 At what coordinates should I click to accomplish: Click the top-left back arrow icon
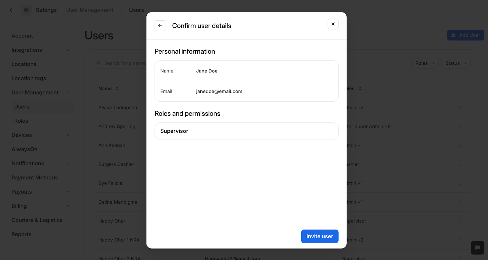(12, 10)
